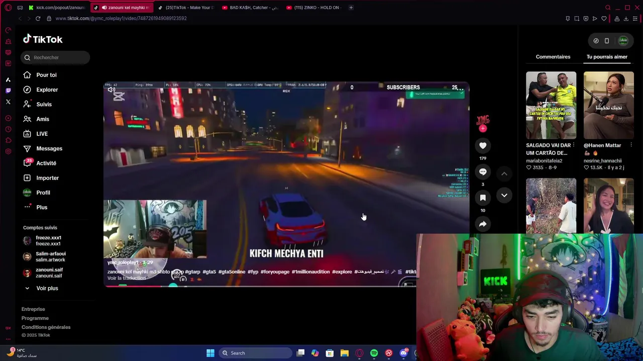
Task: Open File Explorer from taskbar
Action: click(345, 353)
